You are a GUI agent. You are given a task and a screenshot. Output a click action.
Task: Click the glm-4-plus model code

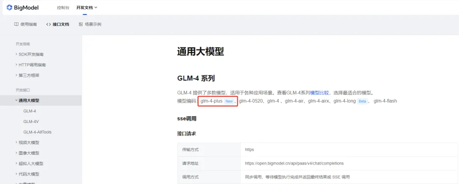point(211,101)
